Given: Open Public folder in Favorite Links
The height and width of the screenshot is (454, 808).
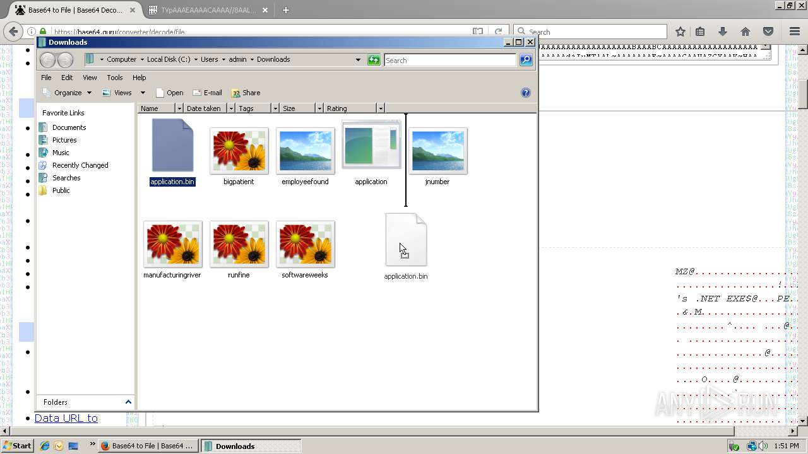Looking at the screenshot, I should point(61,190).
